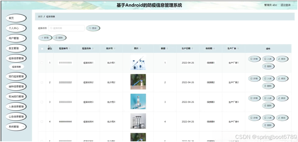
Task: Expand the 个人中心 sidebar menu
Action: (x=16, y=28)
